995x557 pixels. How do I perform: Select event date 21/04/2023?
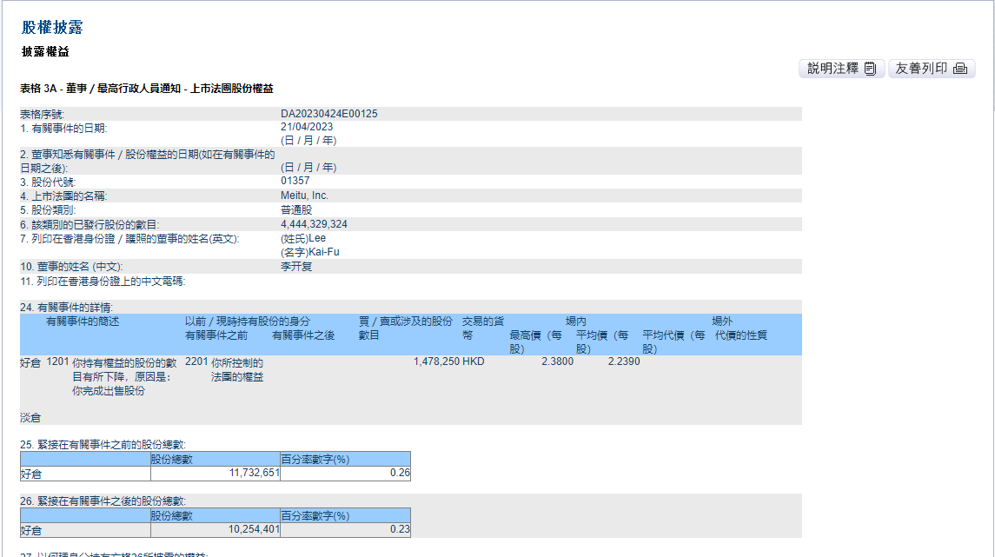click(307, 127)
